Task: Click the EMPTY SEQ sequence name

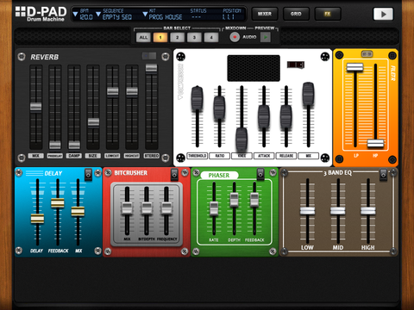Action: 117,17
